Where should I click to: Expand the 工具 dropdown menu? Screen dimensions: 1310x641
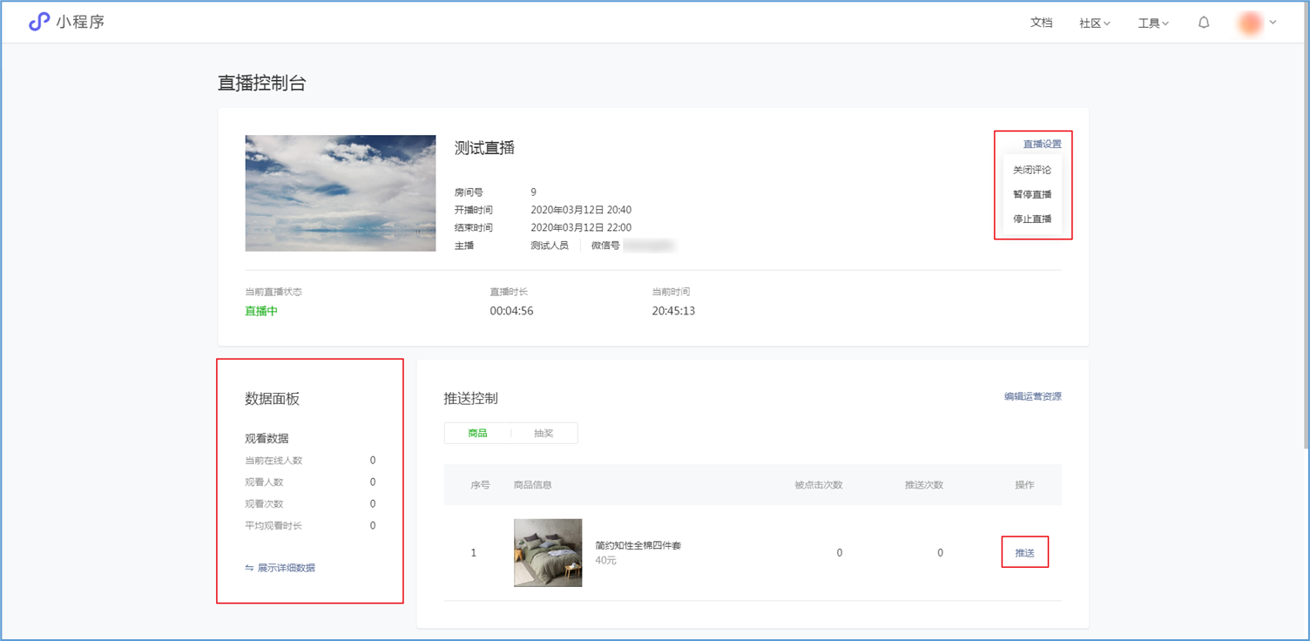click(x=1153, y=24)
